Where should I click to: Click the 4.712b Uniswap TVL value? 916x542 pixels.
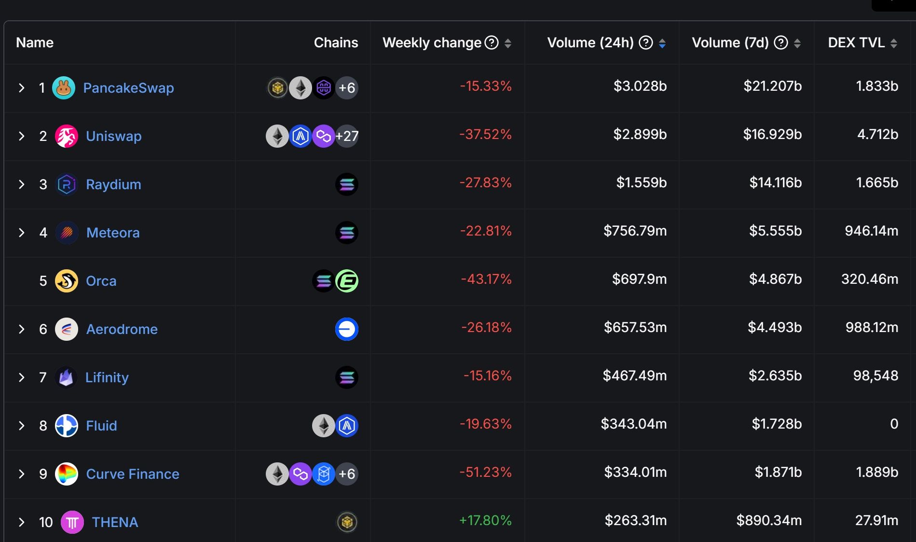point(877,134)
